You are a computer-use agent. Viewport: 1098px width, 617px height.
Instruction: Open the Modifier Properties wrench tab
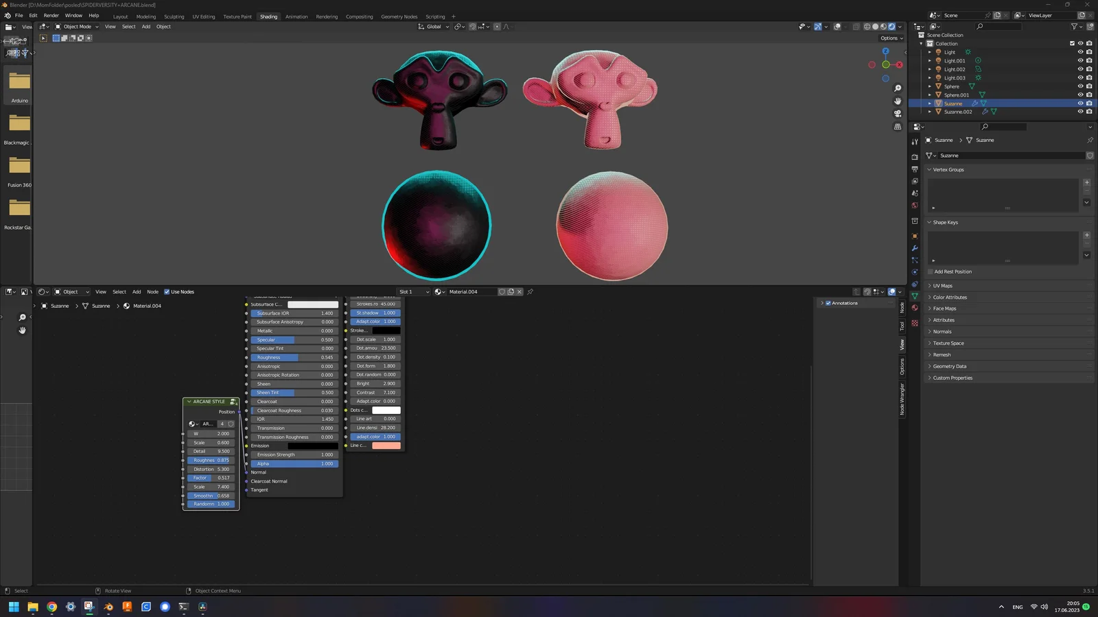(915, 247)
